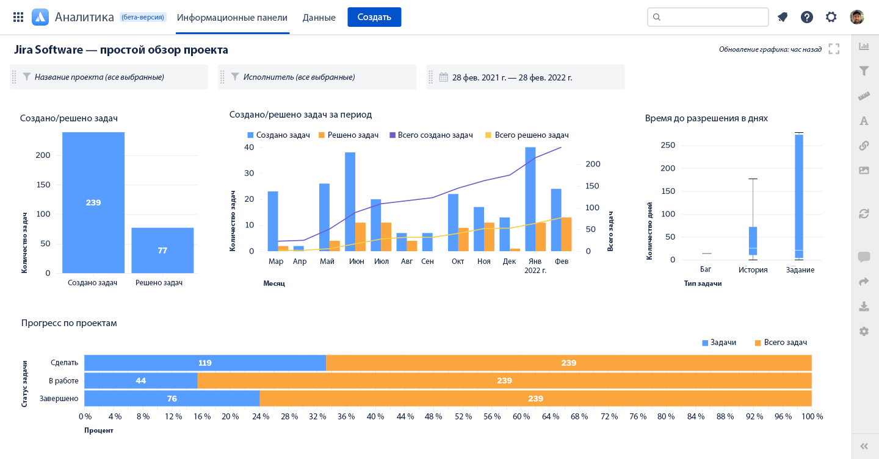
Task: Open the 'Исполнитель' filter dropdown
Action: coord(317,77)
